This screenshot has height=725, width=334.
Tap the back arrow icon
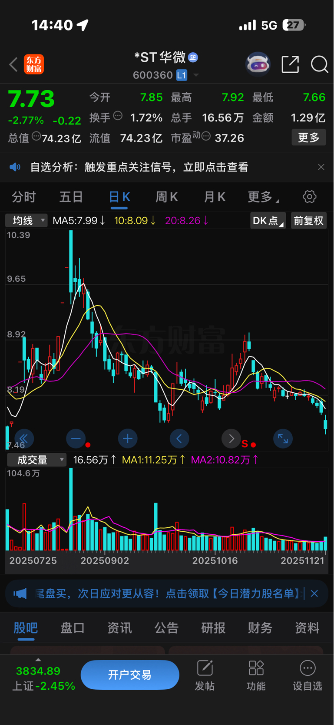[13, 64]
